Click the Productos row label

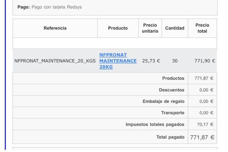pyautogui.click(x=173, y=78)
